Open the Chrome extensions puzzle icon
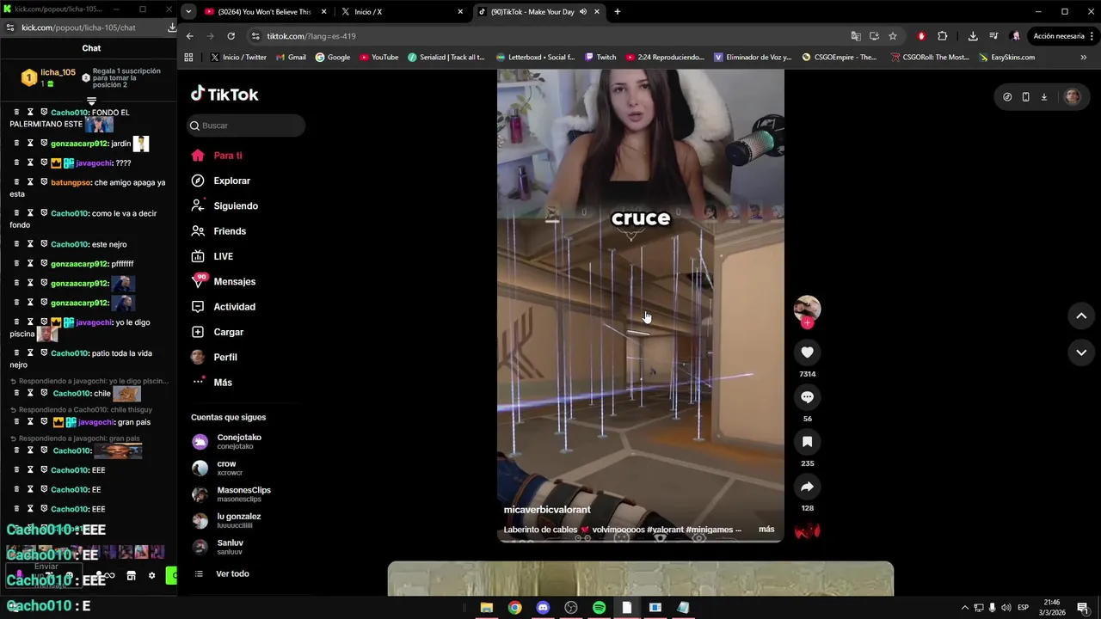 tap(942, 36)
